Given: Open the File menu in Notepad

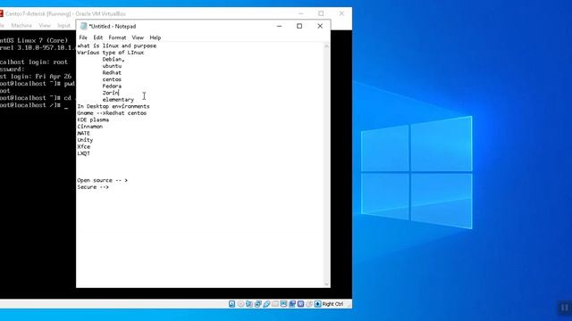Looking at the screenshot, I should coord(83,37).
